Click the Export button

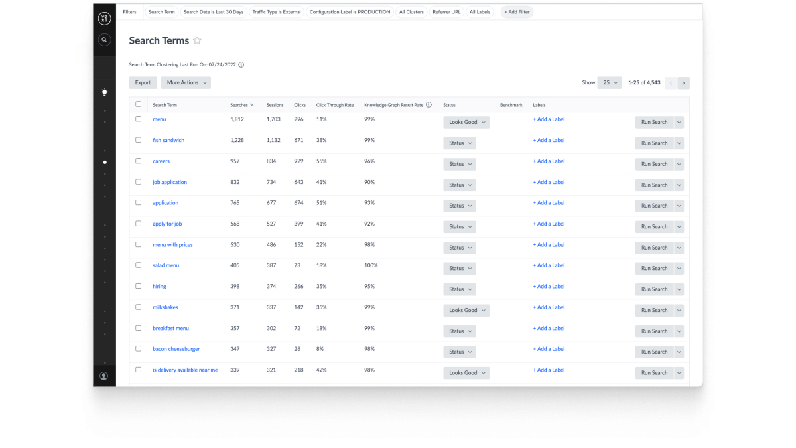[143, 83]
